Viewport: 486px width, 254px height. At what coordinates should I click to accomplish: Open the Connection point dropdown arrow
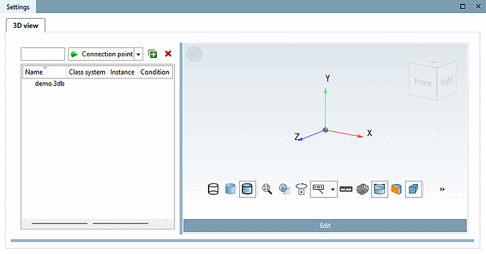(x=139, y=54)
